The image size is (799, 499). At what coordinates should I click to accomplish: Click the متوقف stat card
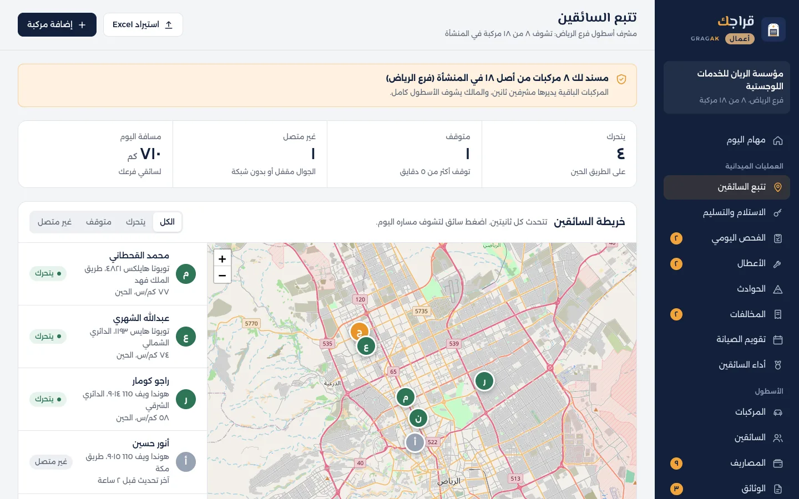(404, 154)
